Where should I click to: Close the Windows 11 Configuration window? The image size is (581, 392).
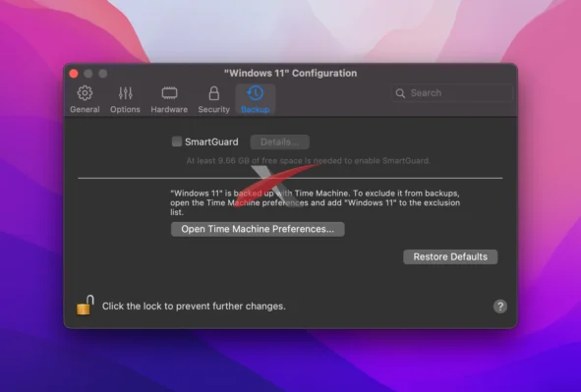pyautogui.click(x=74, y=74)
